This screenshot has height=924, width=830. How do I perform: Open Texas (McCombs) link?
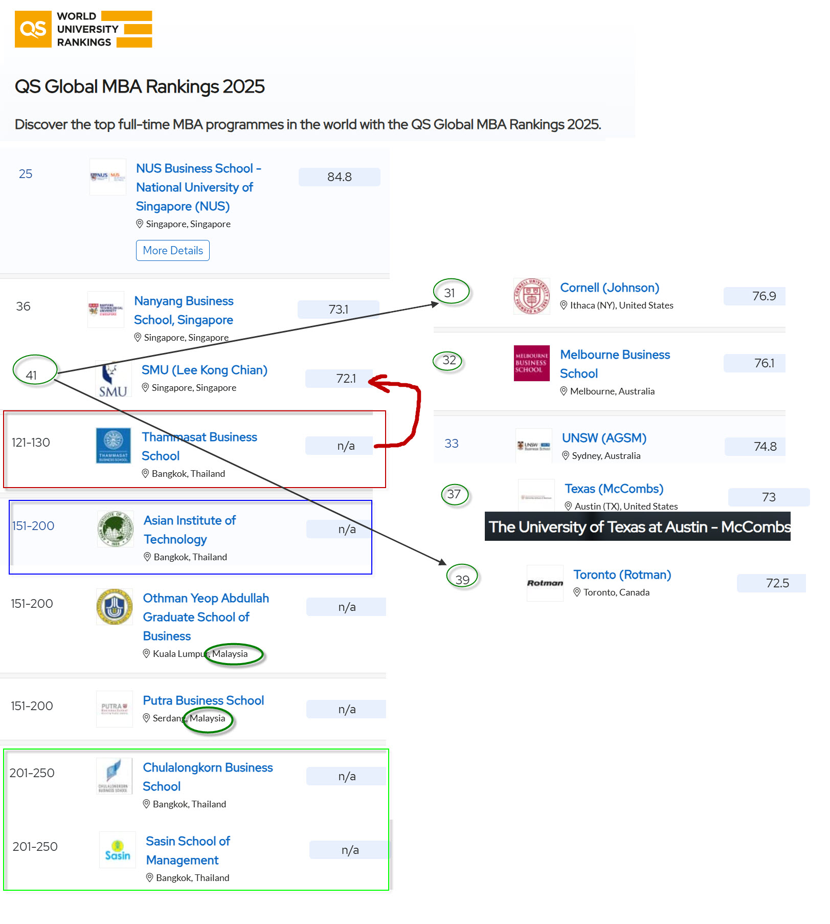pyautogui.click(x=614, y=489)
